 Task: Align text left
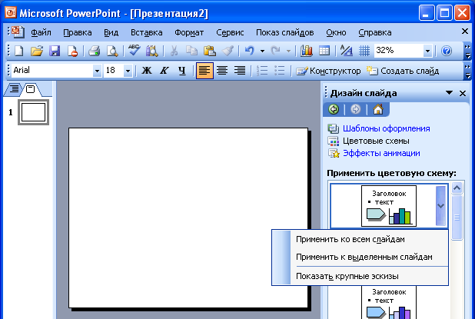pos(204,71)
